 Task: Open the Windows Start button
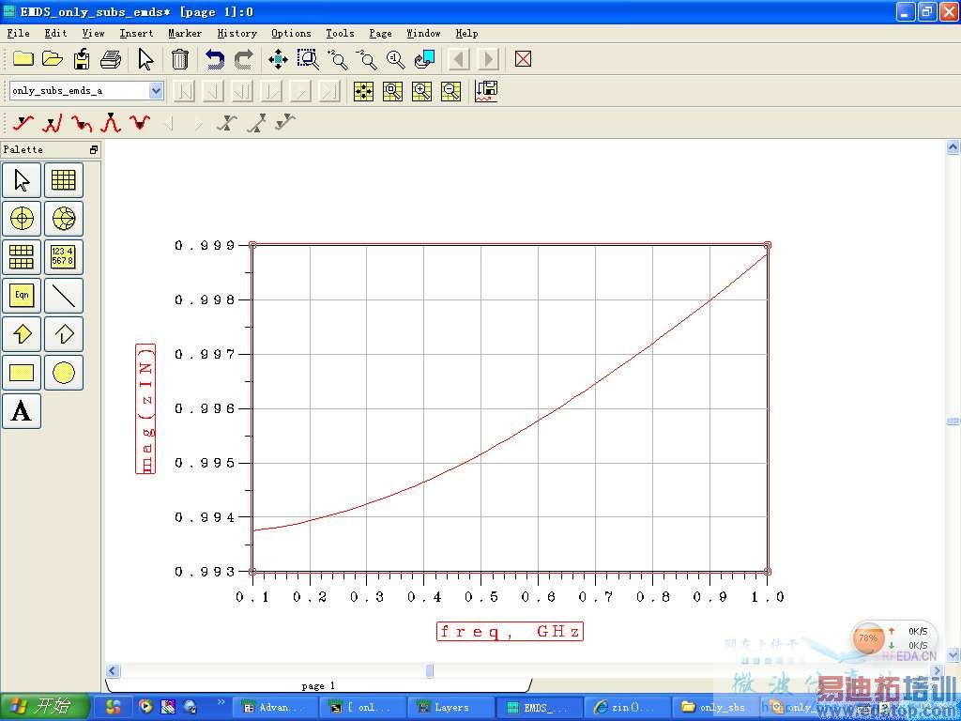coord(45,707)
